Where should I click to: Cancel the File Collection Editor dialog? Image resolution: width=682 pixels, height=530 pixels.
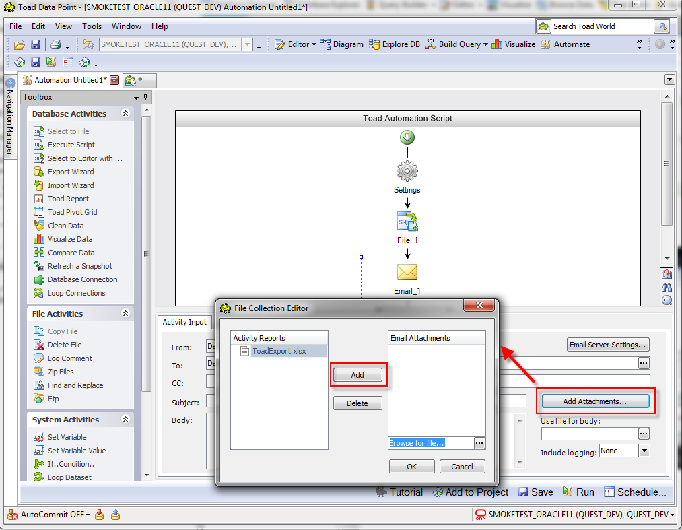[x=462, y=467]
